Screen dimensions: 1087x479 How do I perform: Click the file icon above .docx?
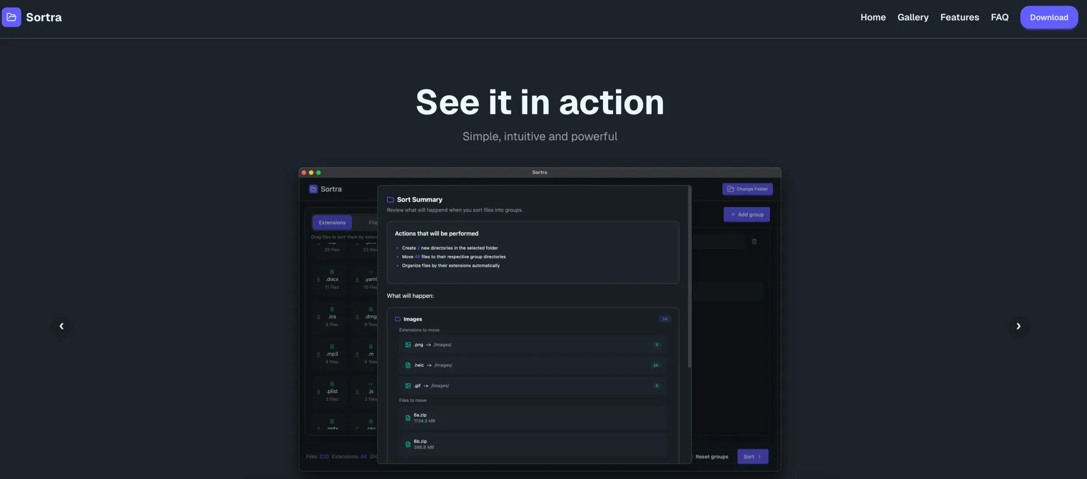(332, 272)
